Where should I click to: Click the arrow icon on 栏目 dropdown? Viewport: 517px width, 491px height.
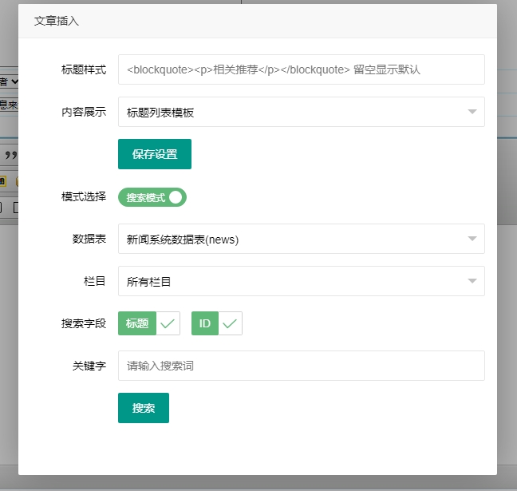point(472,281)
